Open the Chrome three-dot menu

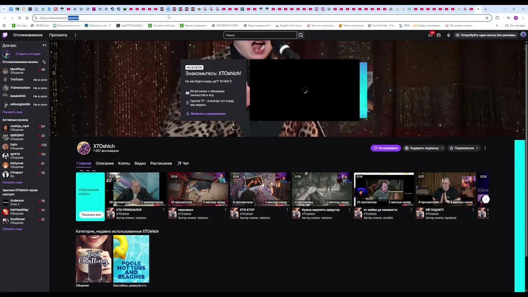[x=523, y=18]
